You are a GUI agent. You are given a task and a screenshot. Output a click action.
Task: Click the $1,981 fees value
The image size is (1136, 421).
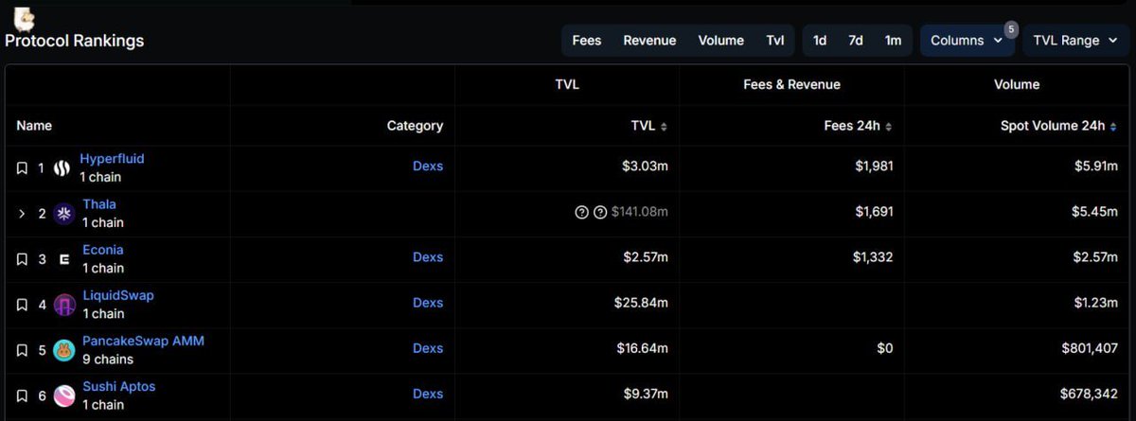click(874, 166)
